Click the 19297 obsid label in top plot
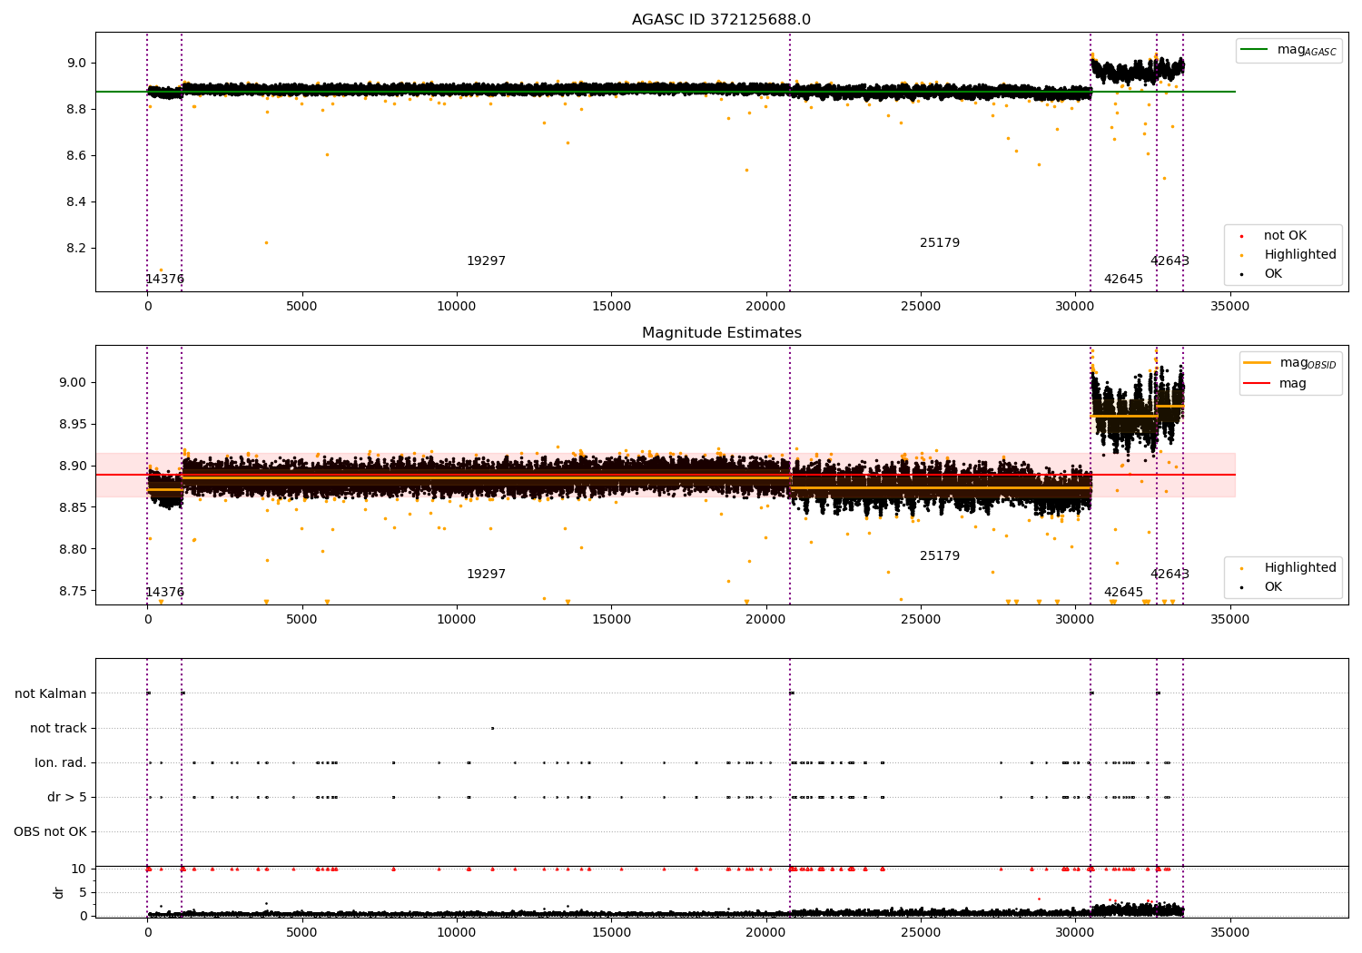 click(x=486, y=261)
